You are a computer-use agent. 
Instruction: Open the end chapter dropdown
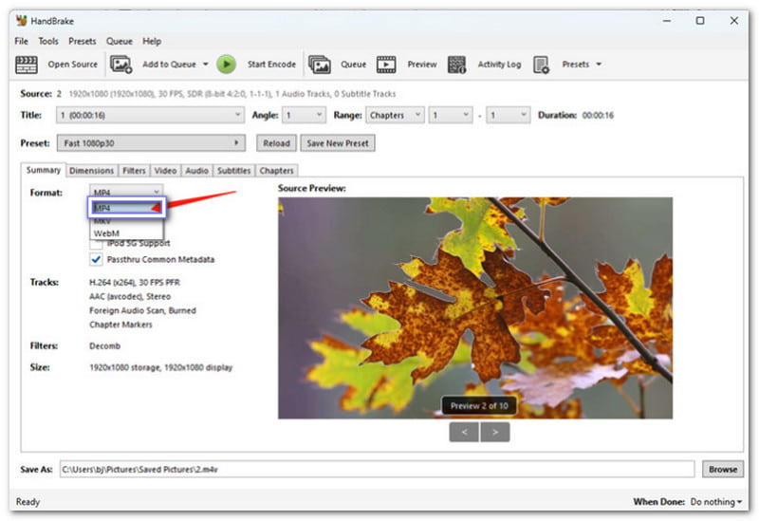tap(509, 115)
